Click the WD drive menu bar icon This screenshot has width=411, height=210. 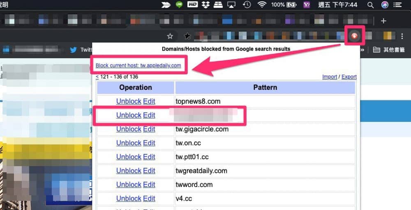pyautogui.click(x=192, y=5)
